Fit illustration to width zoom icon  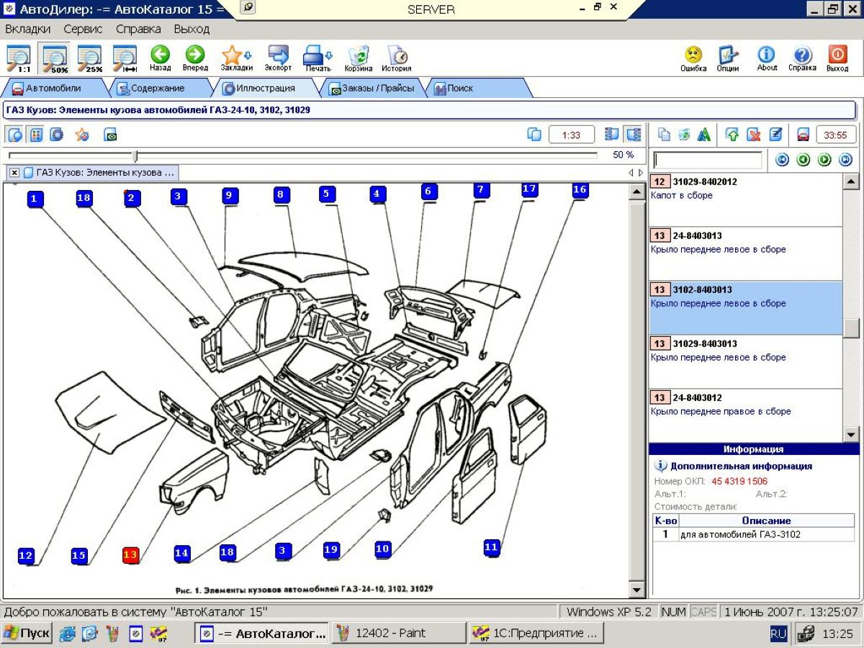[125, 58]
